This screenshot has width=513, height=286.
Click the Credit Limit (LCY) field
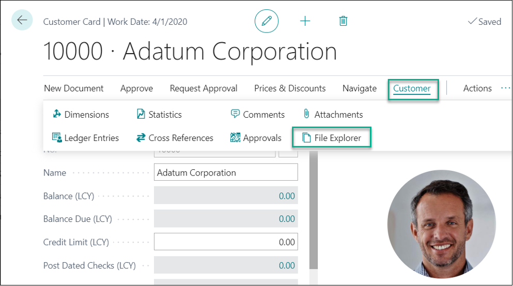coord(226,242)
